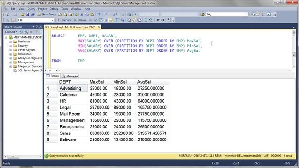Click the MaxSal column header
The width and height of the screenshot is (299, 168).
coord(100,82)
